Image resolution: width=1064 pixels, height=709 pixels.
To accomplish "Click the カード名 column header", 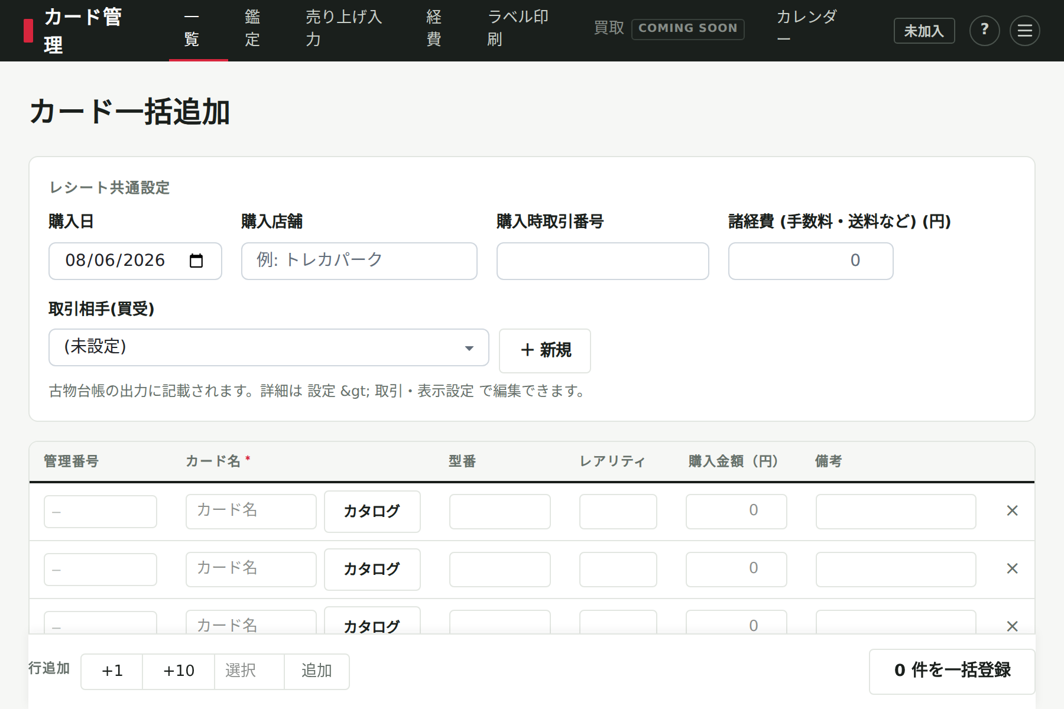I will tap(218, 461).
